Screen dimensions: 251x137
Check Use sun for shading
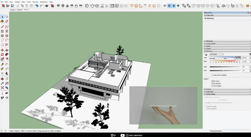point(213,75)
